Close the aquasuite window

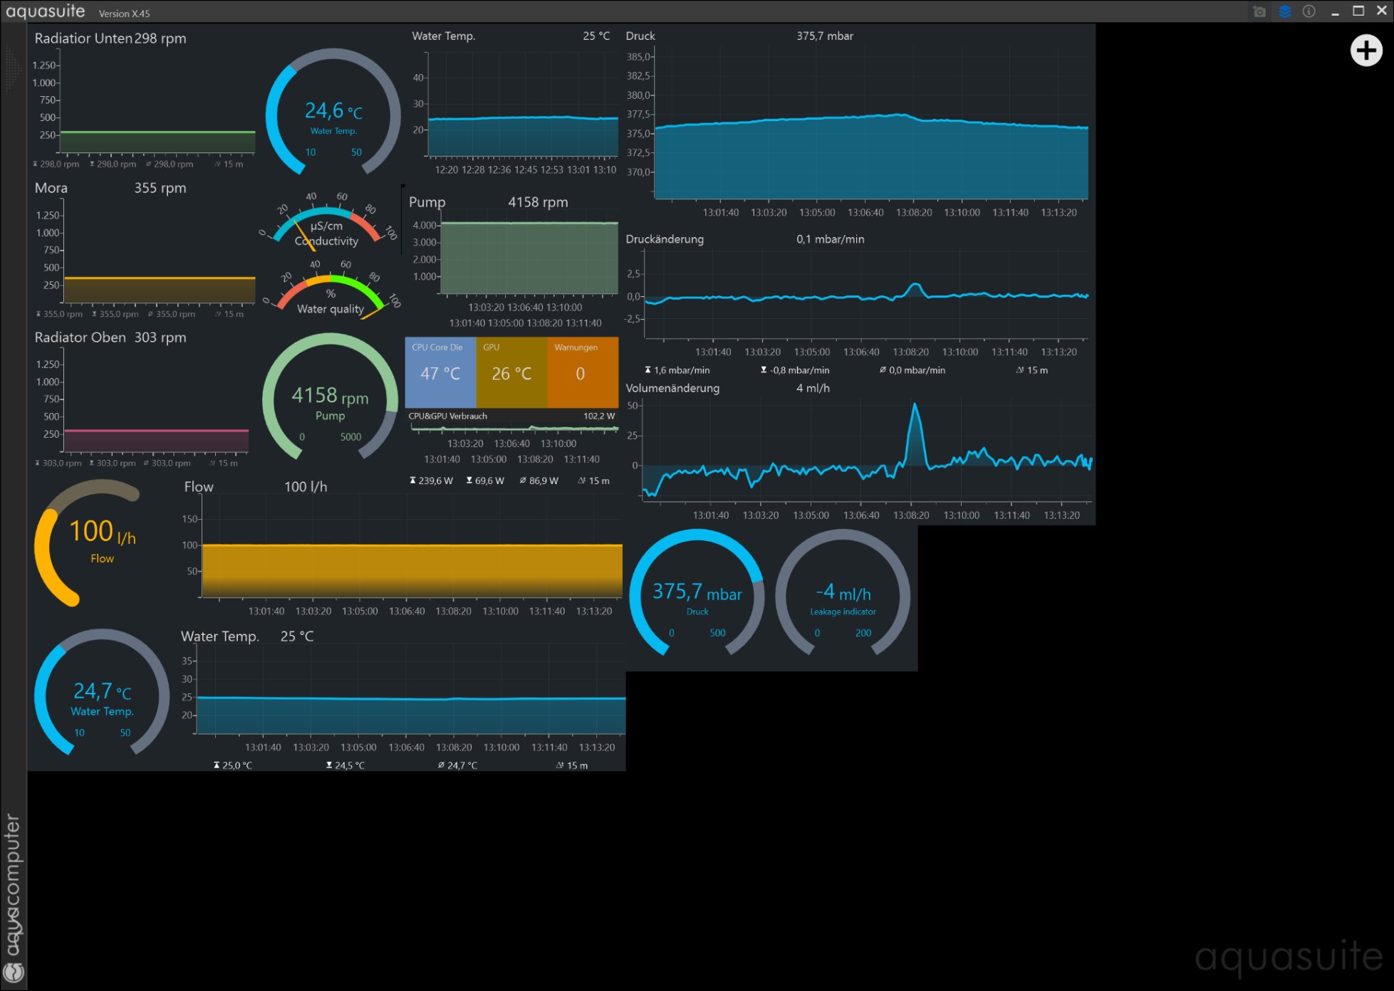1381,11
